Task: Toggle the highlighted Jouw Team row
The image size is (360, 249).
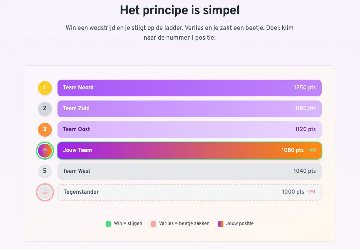Action: (189, 150)
